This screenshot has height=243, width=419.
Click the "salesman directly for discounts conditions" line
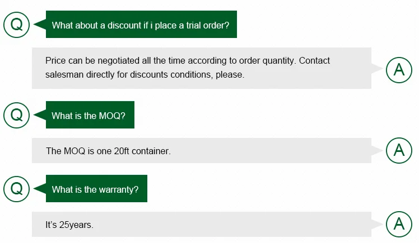(x=145, y=74)
